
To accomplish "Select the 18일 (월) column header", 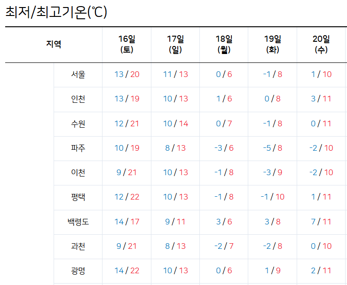I will (x=224, y=44).
